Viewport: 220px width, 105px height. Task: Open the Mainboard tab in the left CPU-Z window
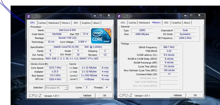pos(54,23)
